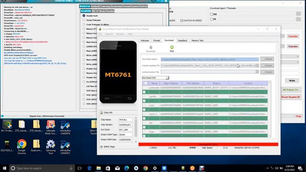Toggle the header select-all checkbox in partition table

point(145,83)
